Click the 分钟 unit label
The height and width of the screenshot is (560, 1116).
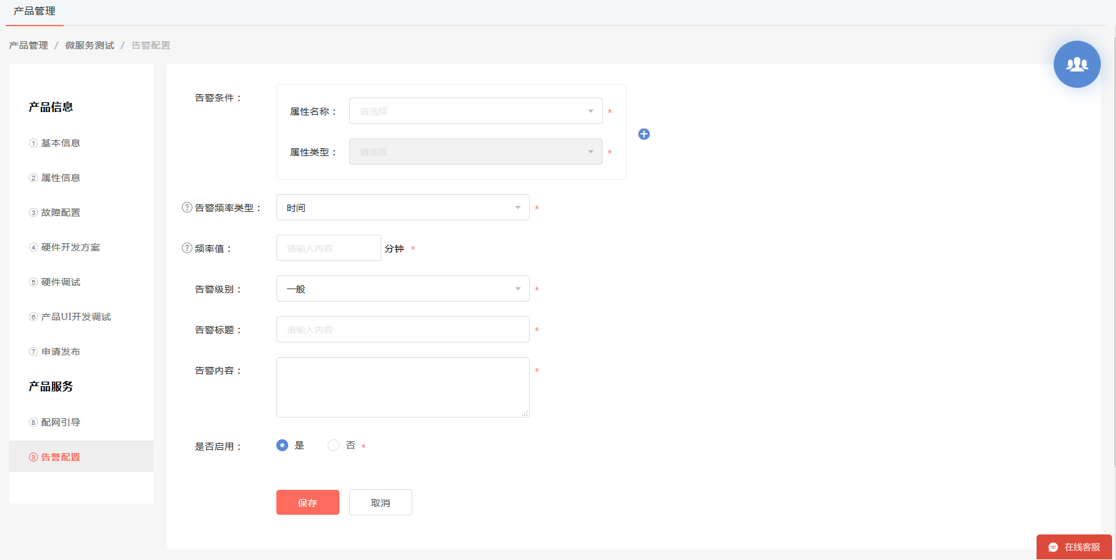394,249
